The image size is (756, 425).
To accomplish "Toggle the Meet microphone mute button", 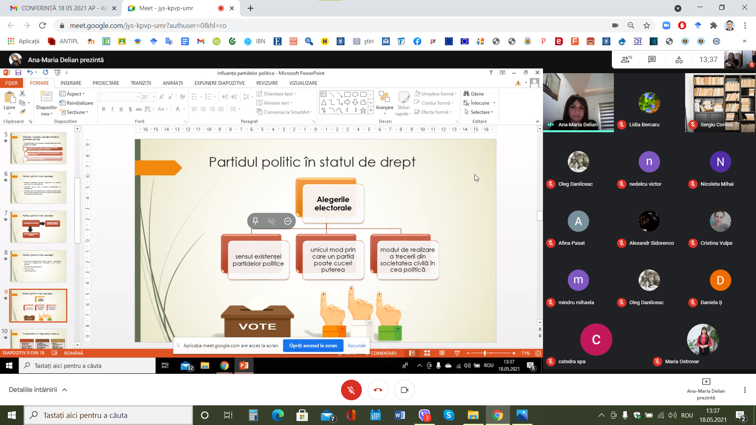I will (351, 390).
